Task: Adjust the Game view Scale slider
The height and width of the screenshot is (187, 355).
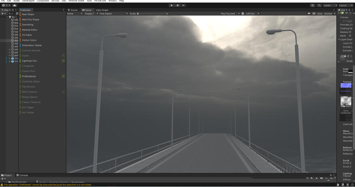Action: 138,14
